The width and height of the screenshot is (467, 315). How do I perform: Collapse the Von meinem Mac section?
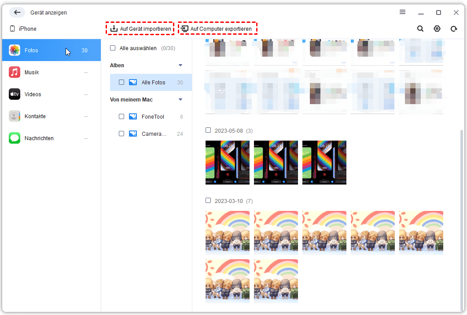click(180, 100)
